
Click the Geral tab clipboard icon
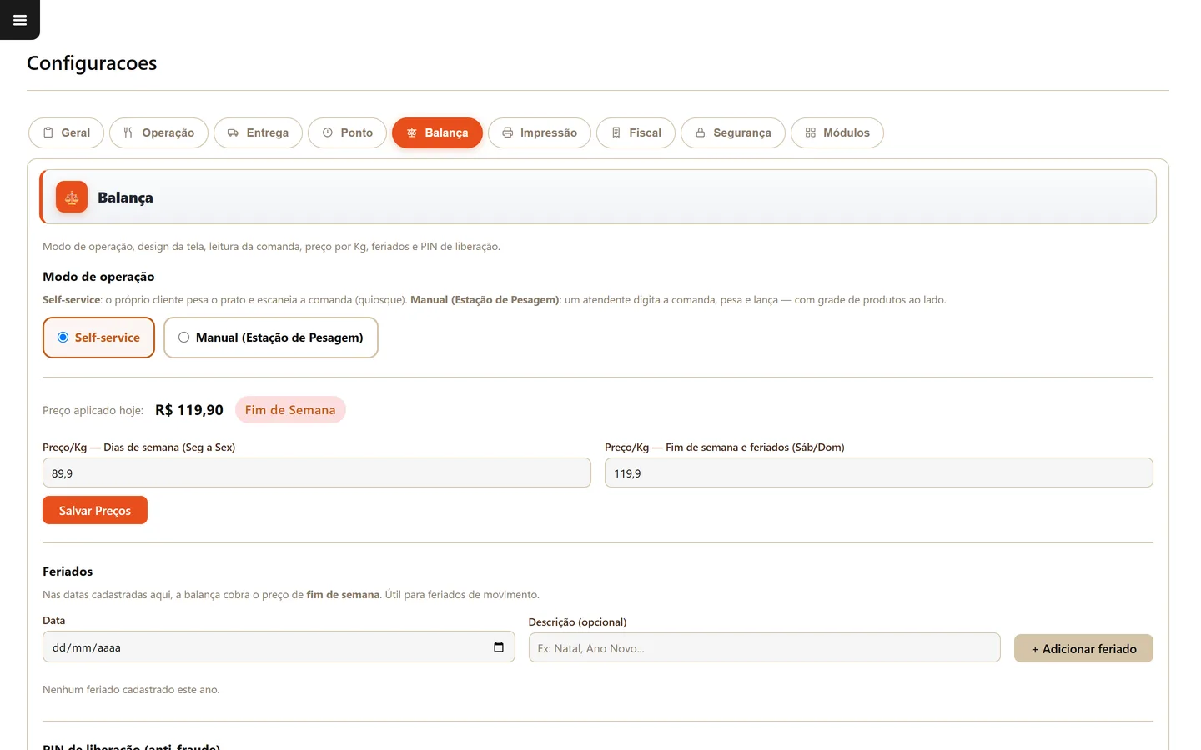(48, 132)
